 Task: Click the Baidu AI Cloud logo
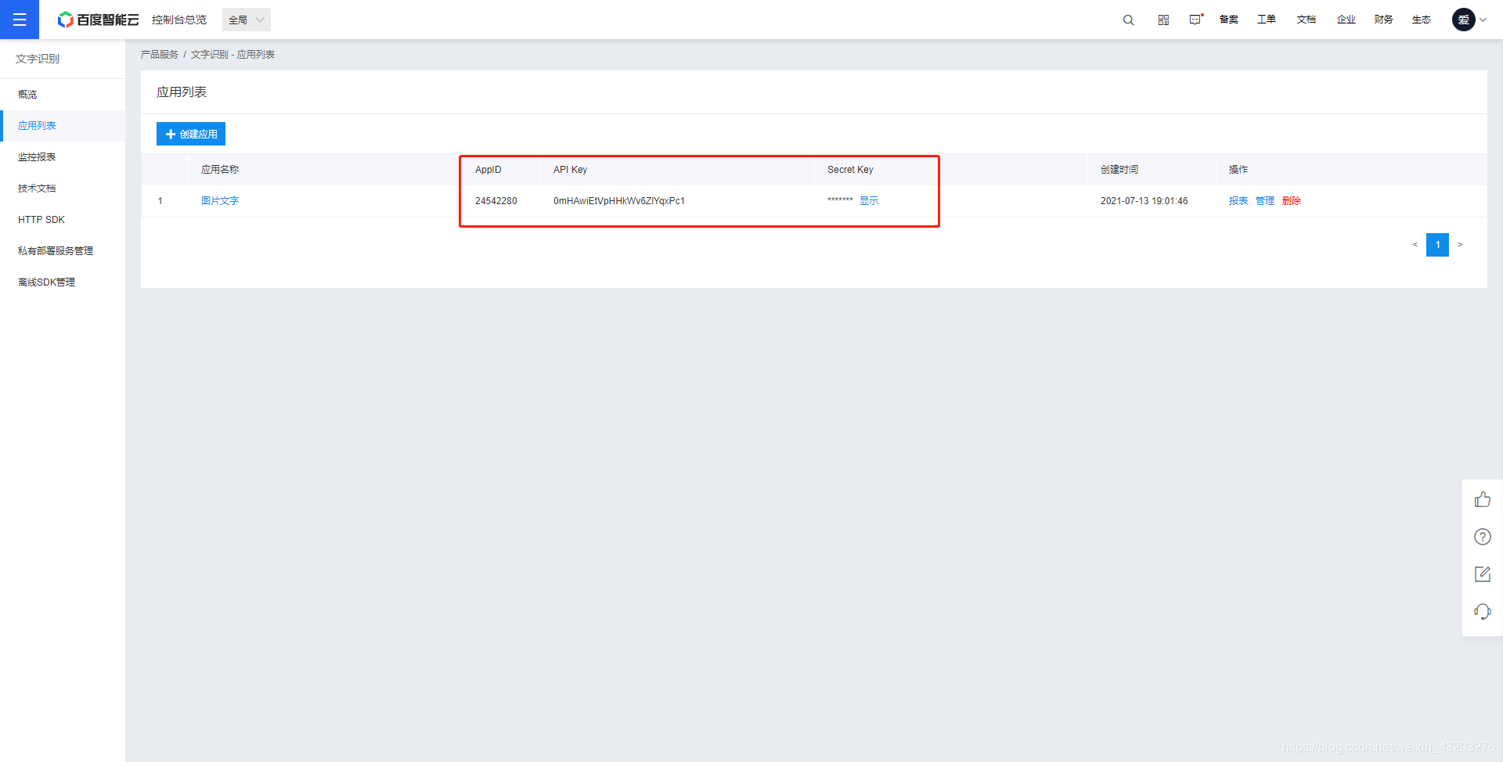pos(98,20)
